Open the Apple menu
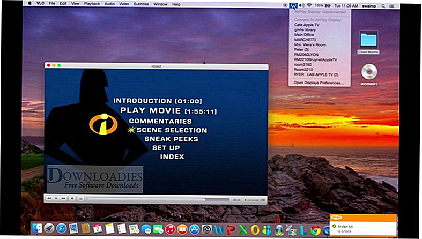This screenshot has width=422, height=239. coord(29,3)
